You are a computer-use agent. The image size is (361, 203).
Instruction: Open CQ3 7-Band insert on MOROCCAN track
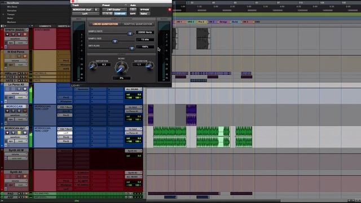pyautogui.click(x=65, y=107)
